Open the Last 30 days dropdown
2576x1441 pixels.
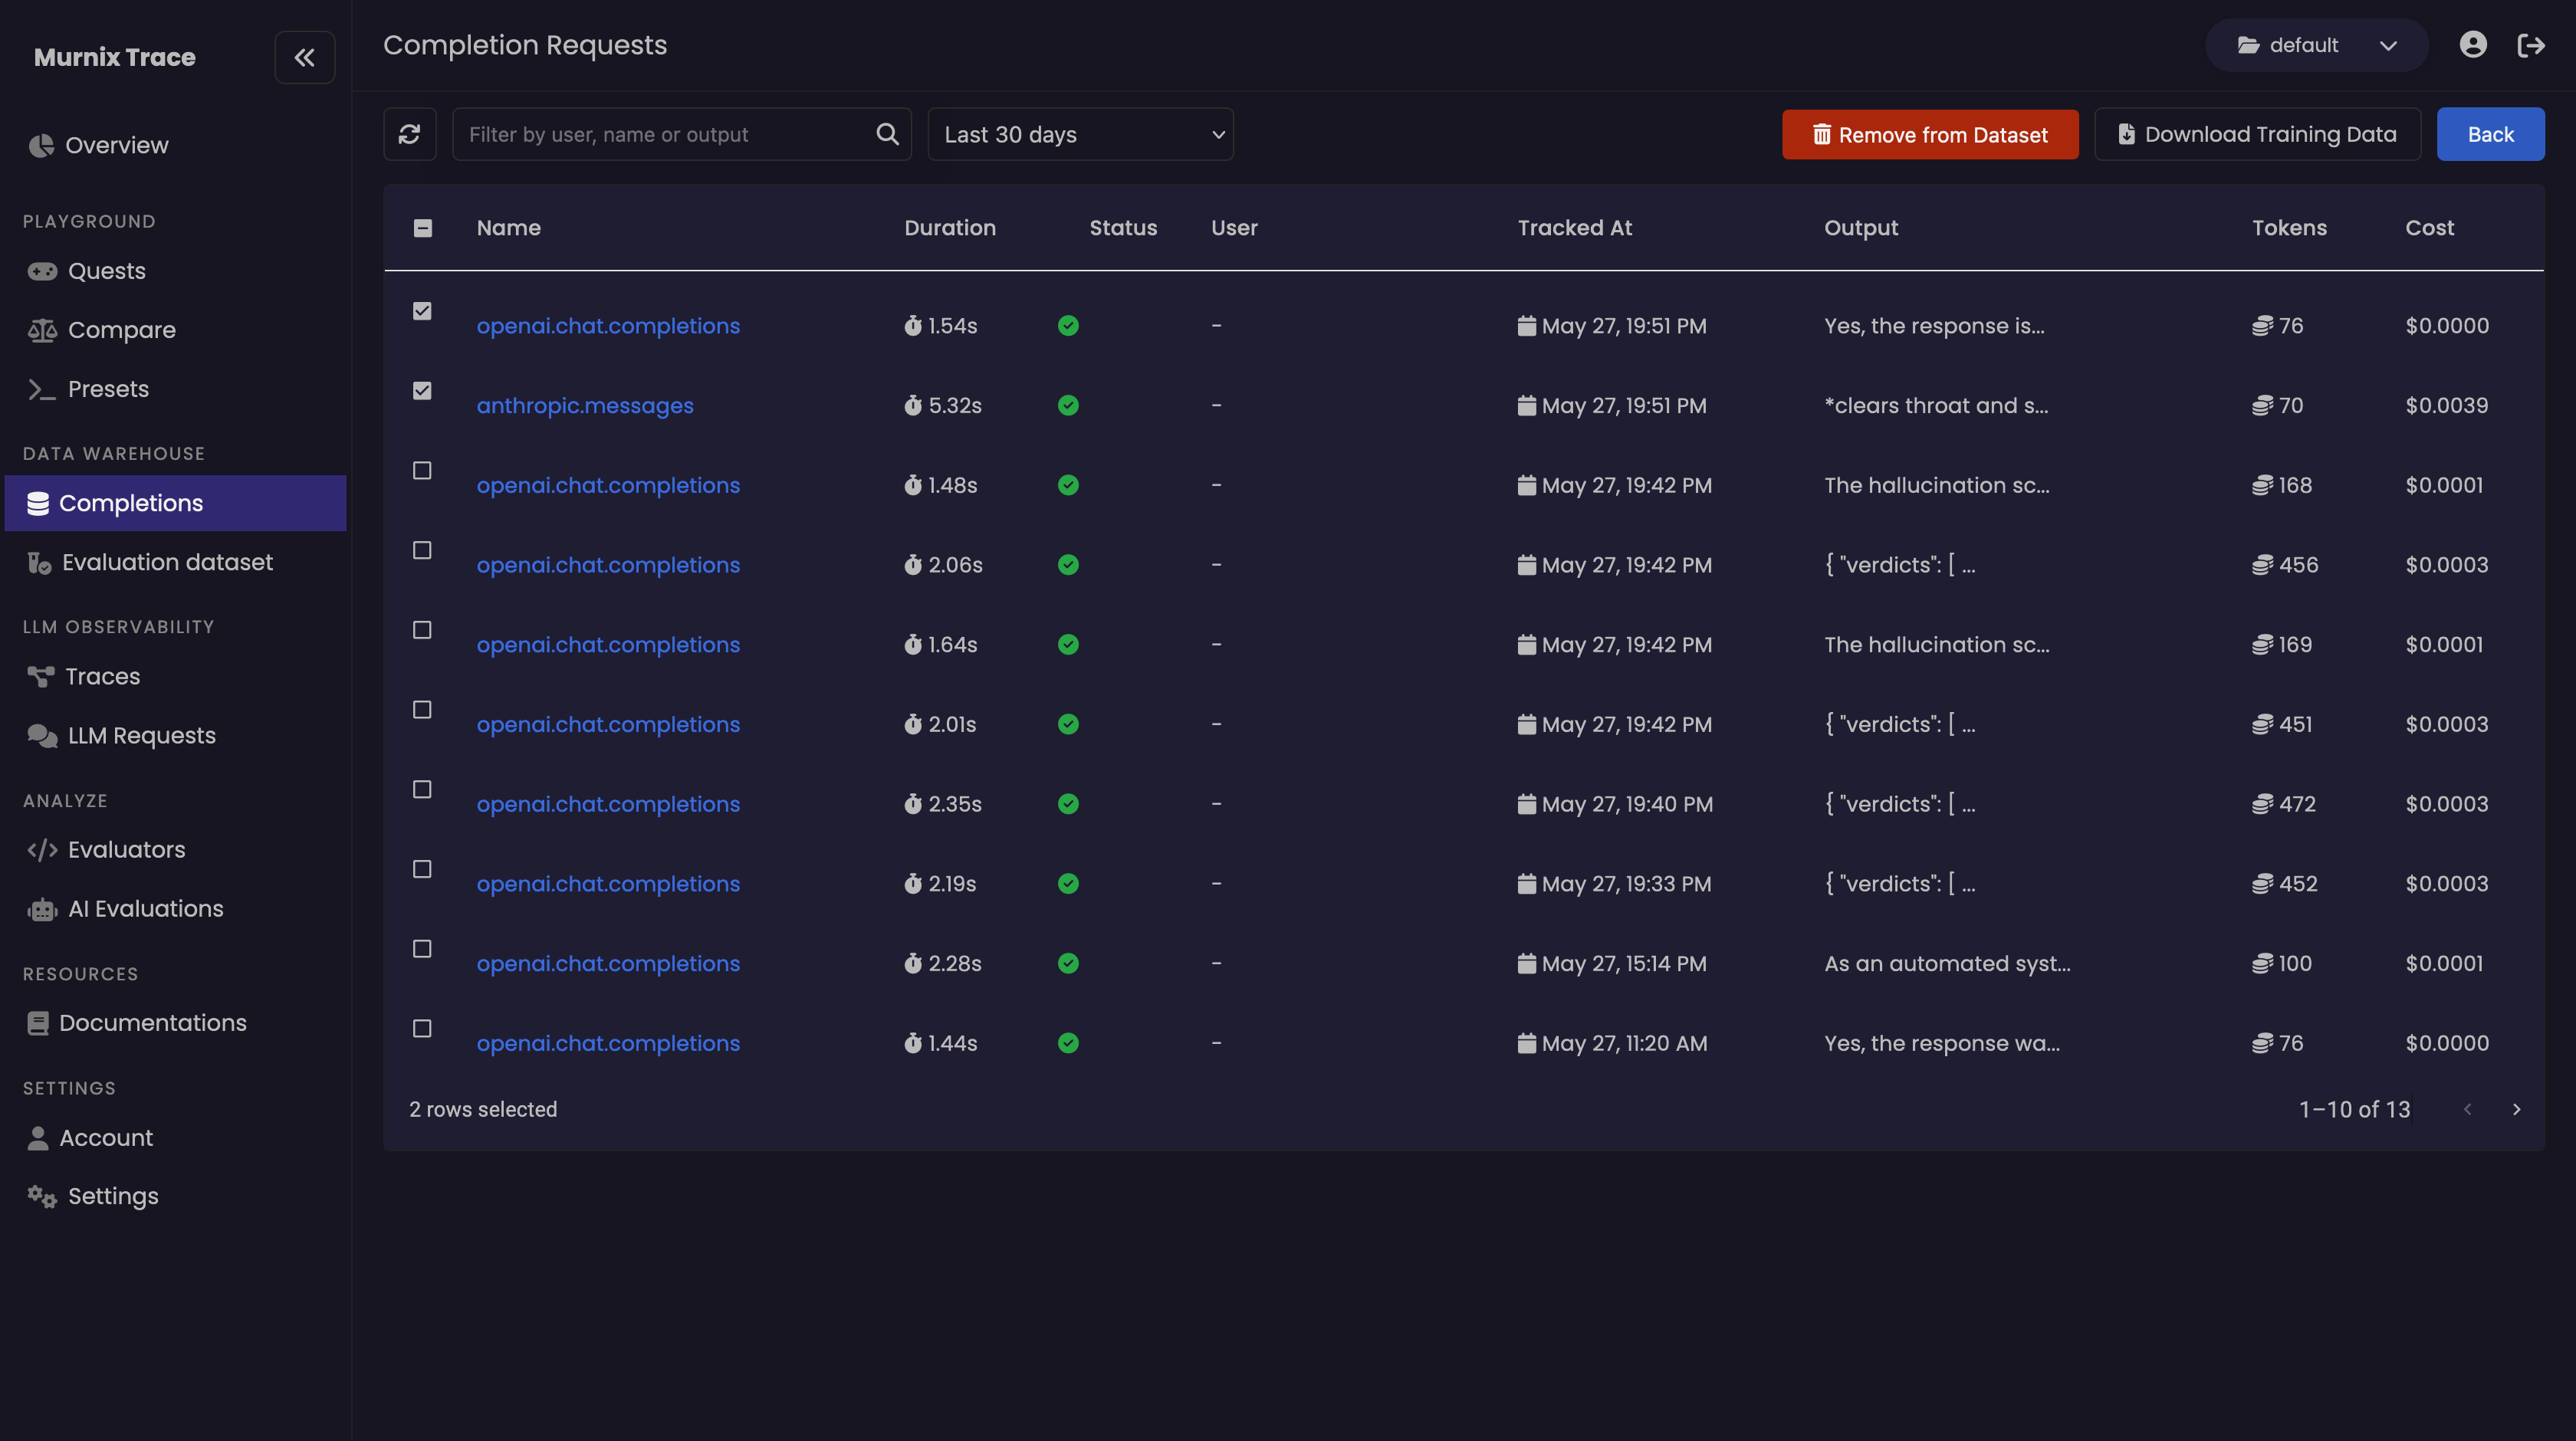tap(1080, 134)
